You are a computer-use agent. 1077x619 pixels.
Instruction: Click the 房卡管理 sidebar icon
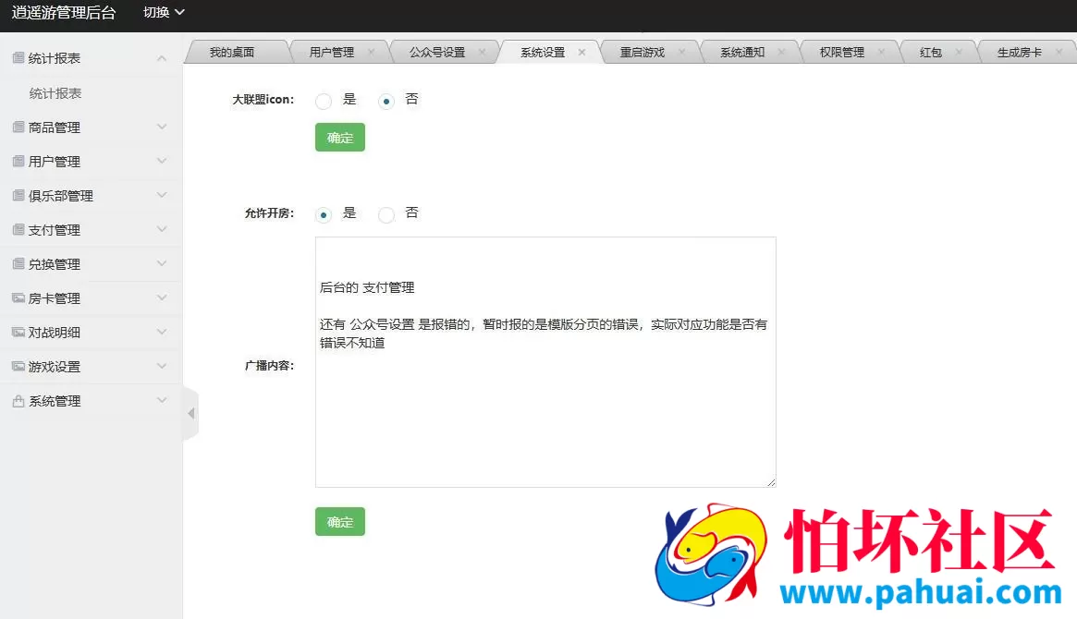pos(18,298)
